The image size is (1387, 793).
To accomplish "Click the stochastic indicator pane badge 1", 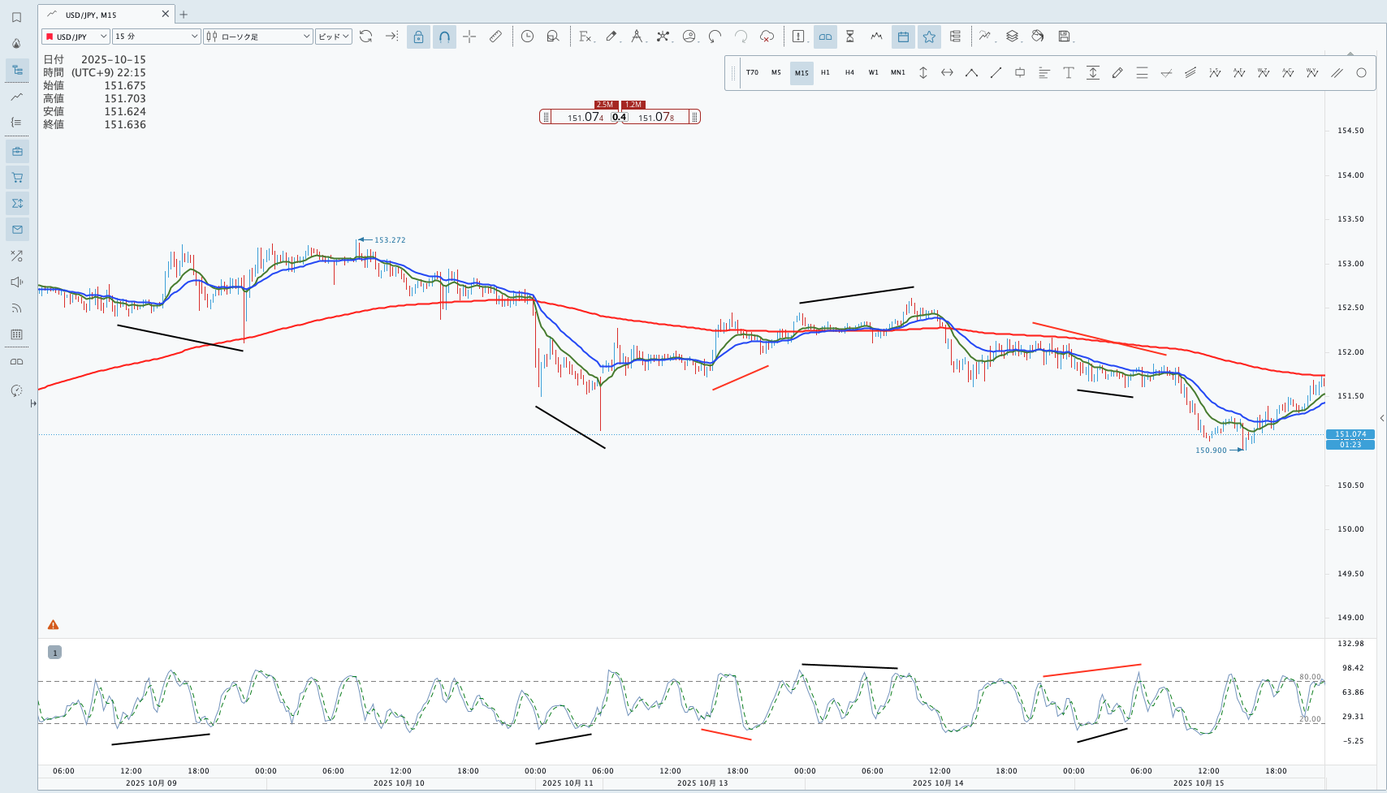I will (x=54, y=653).
